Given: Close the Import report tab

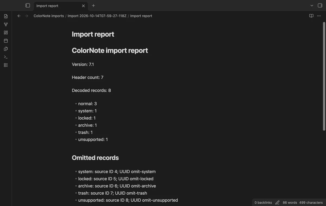Looking at the screenshot, I should (x=83, y=6).
